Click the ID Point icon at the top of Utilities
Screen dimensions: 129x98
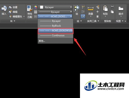click(x=98, y=7)
